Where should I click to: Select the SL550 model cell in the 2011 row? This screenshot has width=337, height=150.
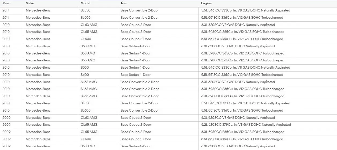[x=98, y=11]
